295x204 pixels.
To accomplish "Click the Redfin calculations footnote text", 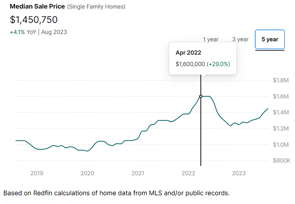I will 116,193.
